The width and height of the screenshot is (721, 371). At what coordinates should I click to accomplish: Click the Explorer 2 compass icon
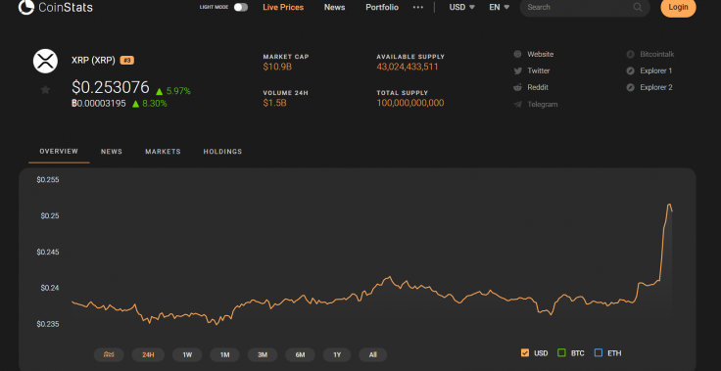[631, 87]
